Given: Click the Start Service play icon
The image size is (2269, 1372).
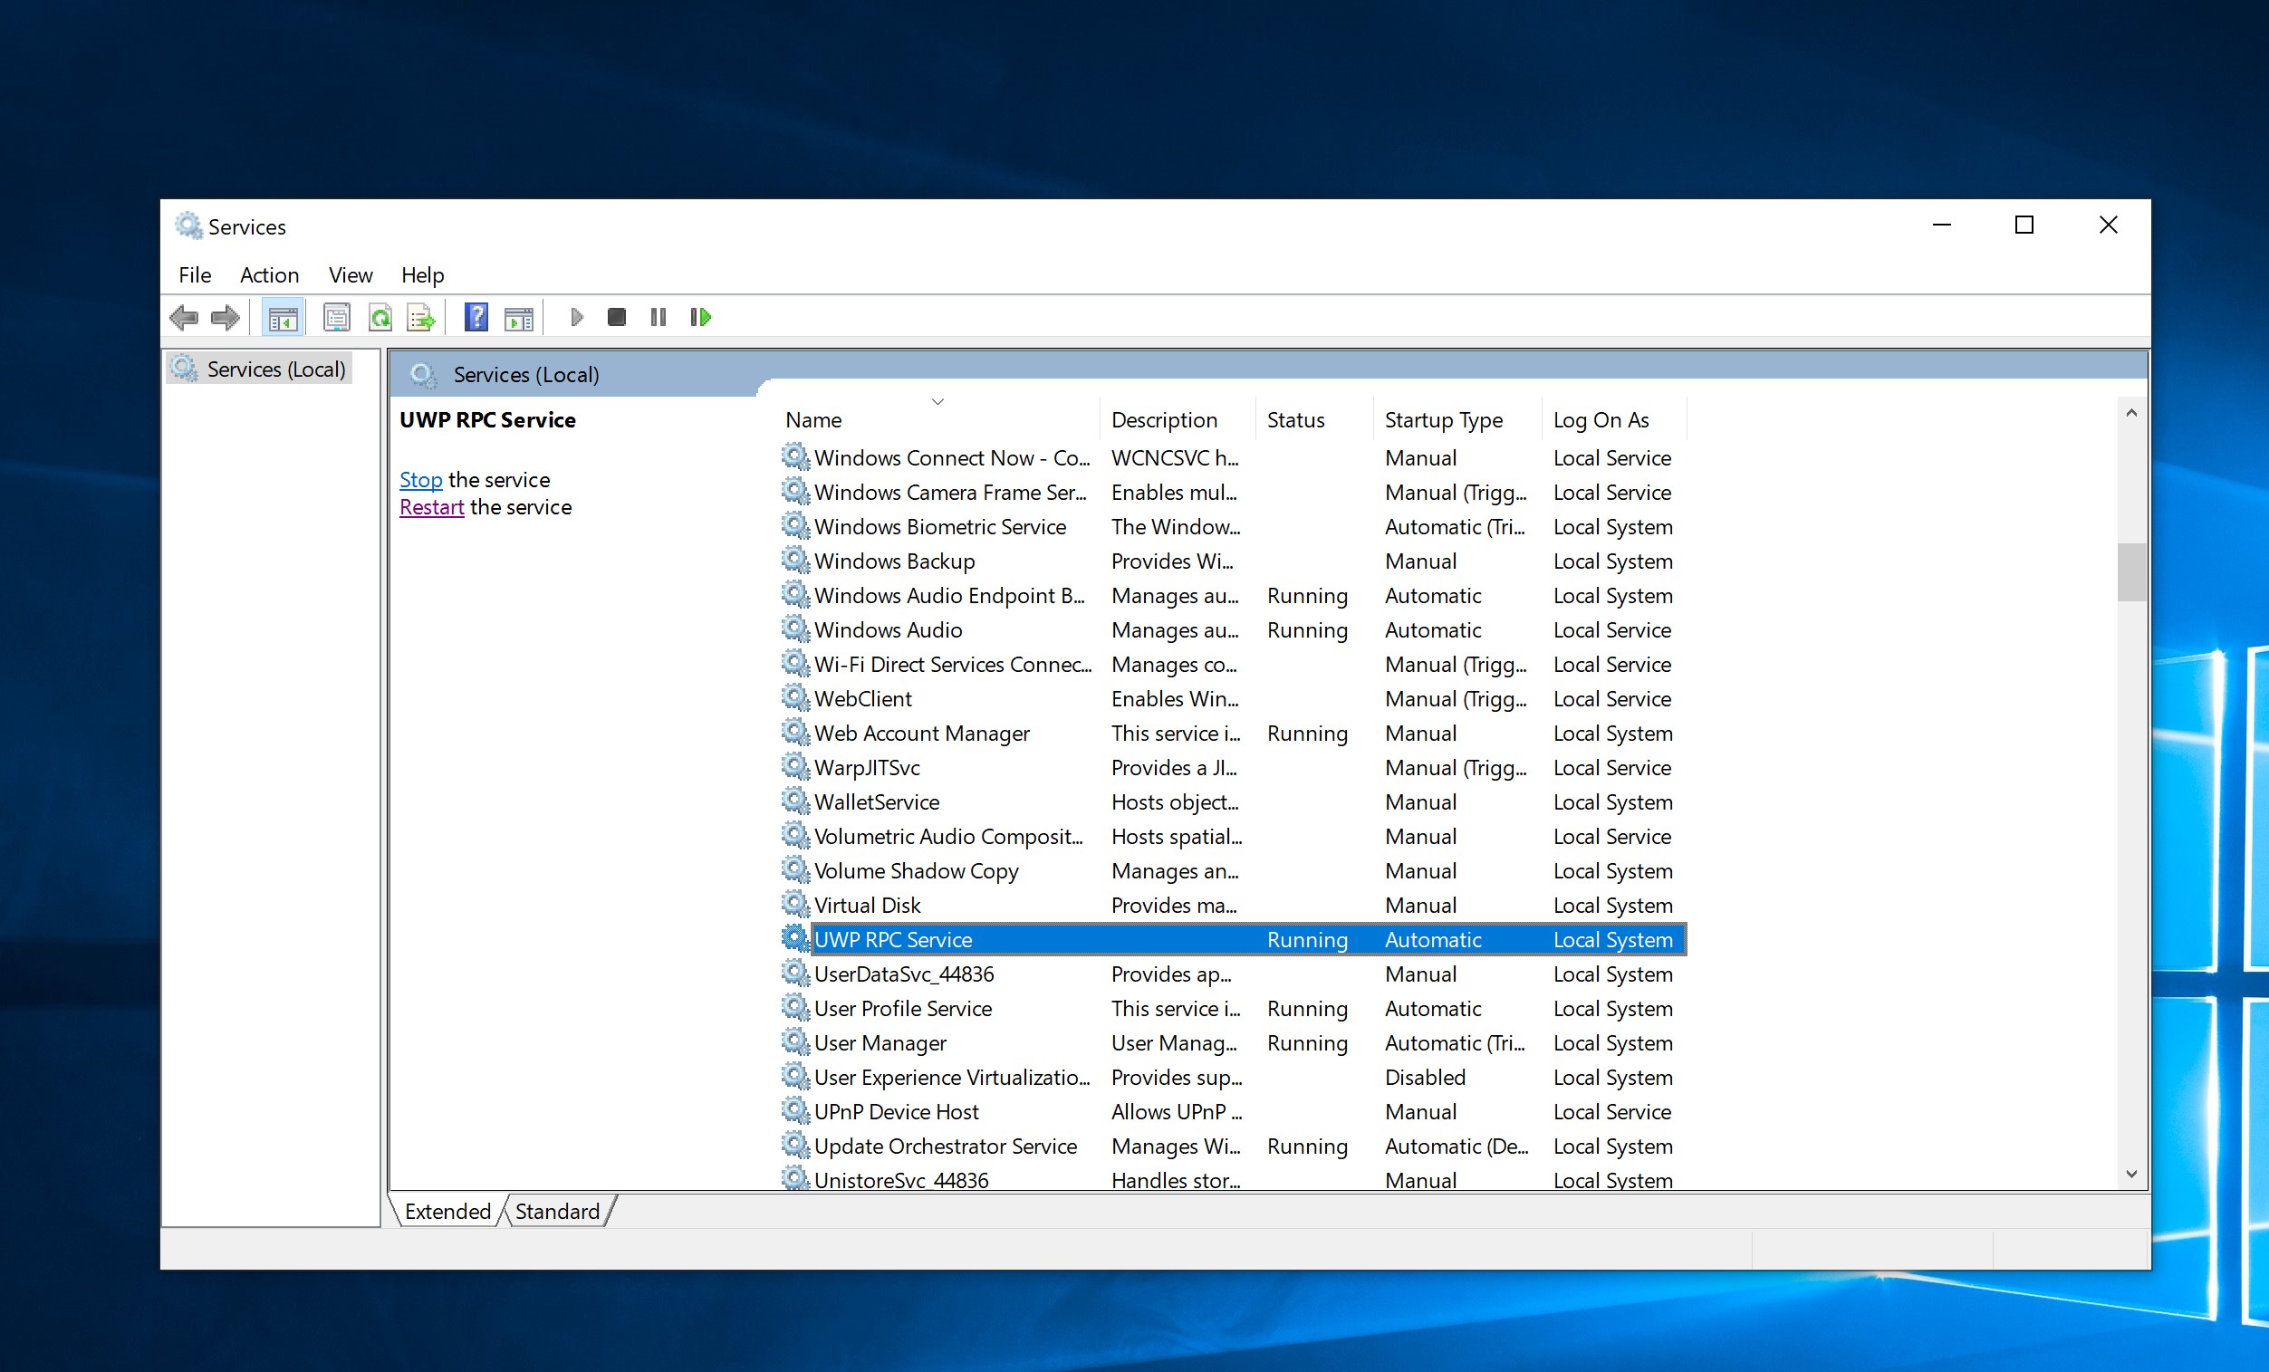Looking at the screenshot, I should [576, 318].
